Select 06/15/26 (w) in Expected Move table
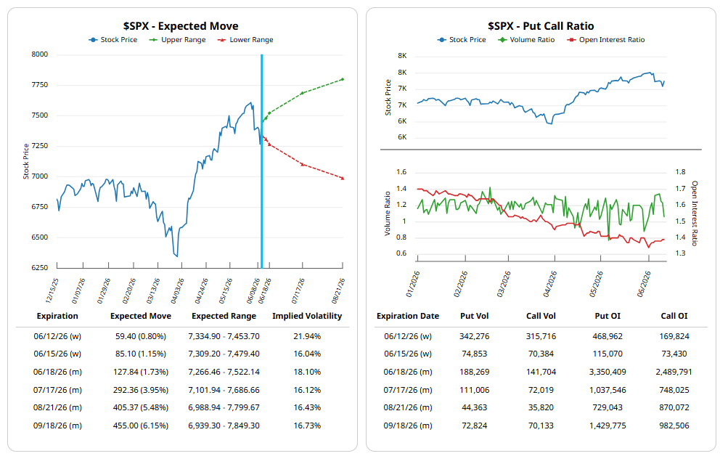 pos(57,354)
